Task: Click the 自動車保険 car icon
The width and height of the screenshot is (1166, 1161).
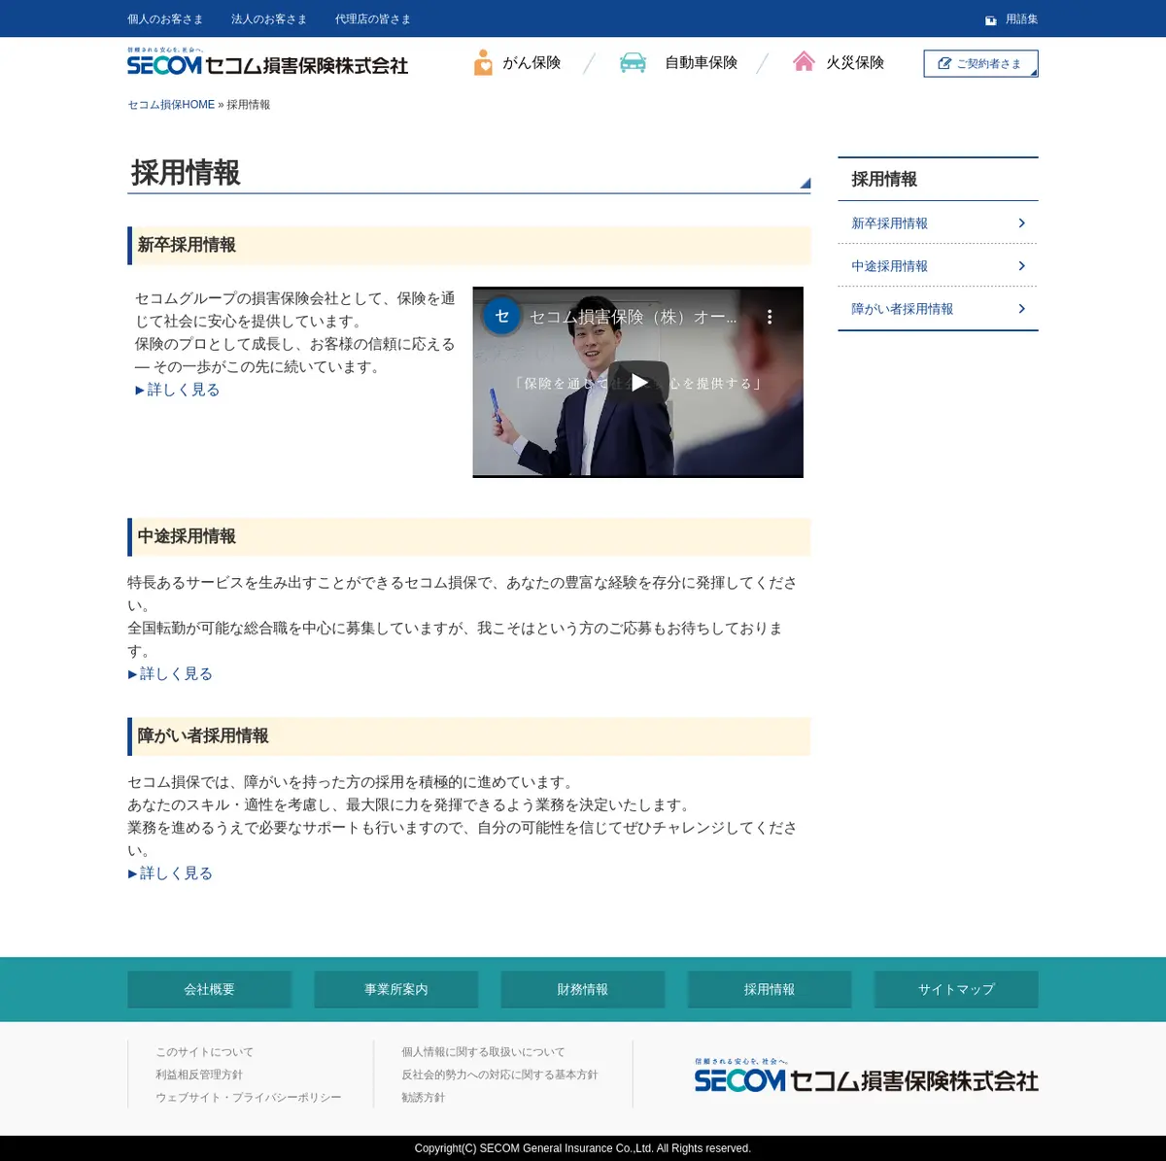Action: (x=633, y=63)
